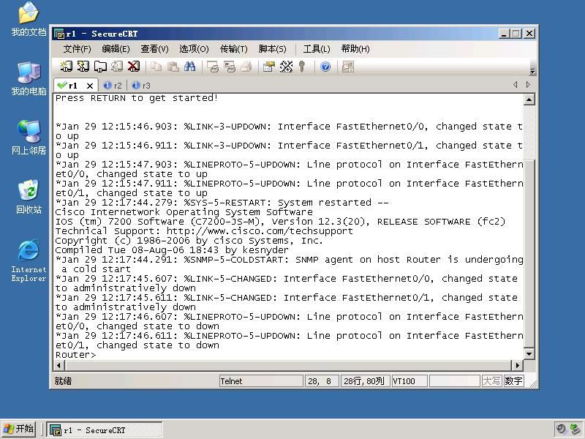
Task: Click the blue Help question mark icon
Action: (325, 67)
